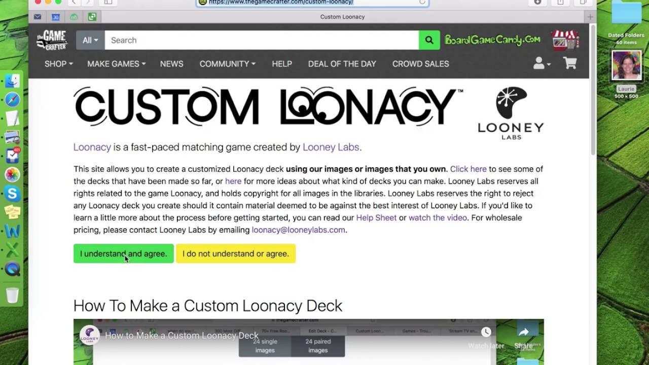Screen dimensions: 649x365
Task: Open the shopping cart icon
Action: tap(570, 63)
